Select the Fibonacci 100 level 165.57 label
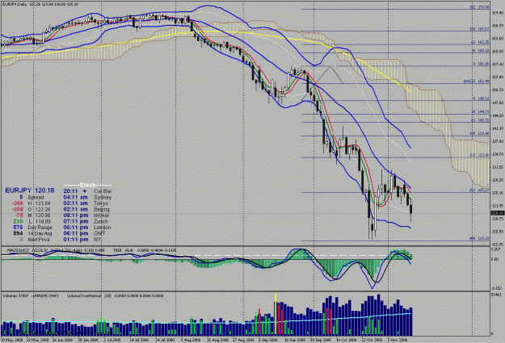This screenshot has height=343, width=505. point(479,29)
